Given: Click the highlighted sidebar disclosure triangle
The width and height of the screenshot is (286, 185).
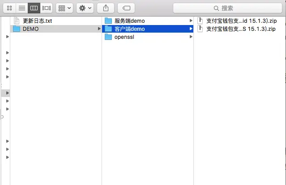Looking at the screenshot, I should click(8, 93).
